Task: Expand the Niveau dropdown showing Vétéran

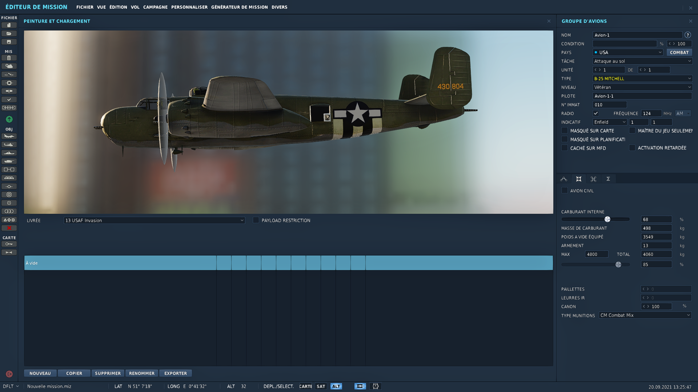Action: [x=642, y=87]
